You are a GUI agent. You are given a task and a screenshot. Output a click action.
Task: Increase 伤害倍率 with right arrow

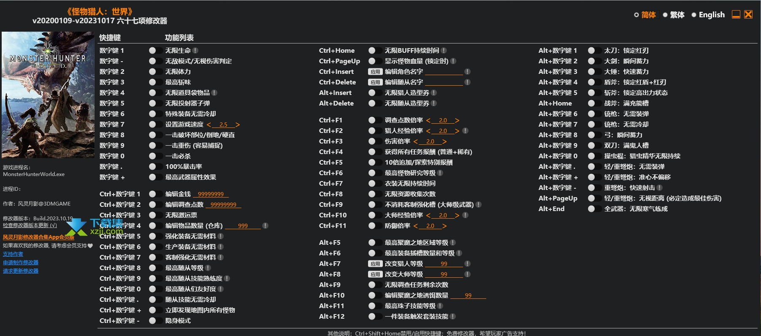444,142
